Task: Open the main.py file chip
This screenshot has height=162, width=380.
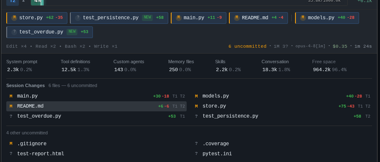Action: (198, 18)
